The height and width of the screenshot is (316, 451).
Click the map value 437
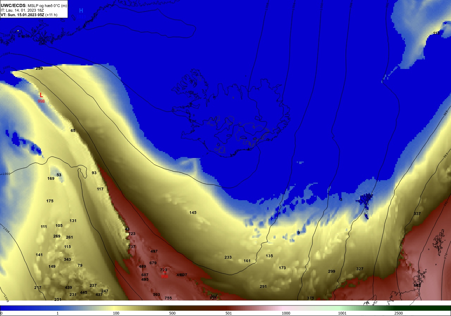coord(99,295)
